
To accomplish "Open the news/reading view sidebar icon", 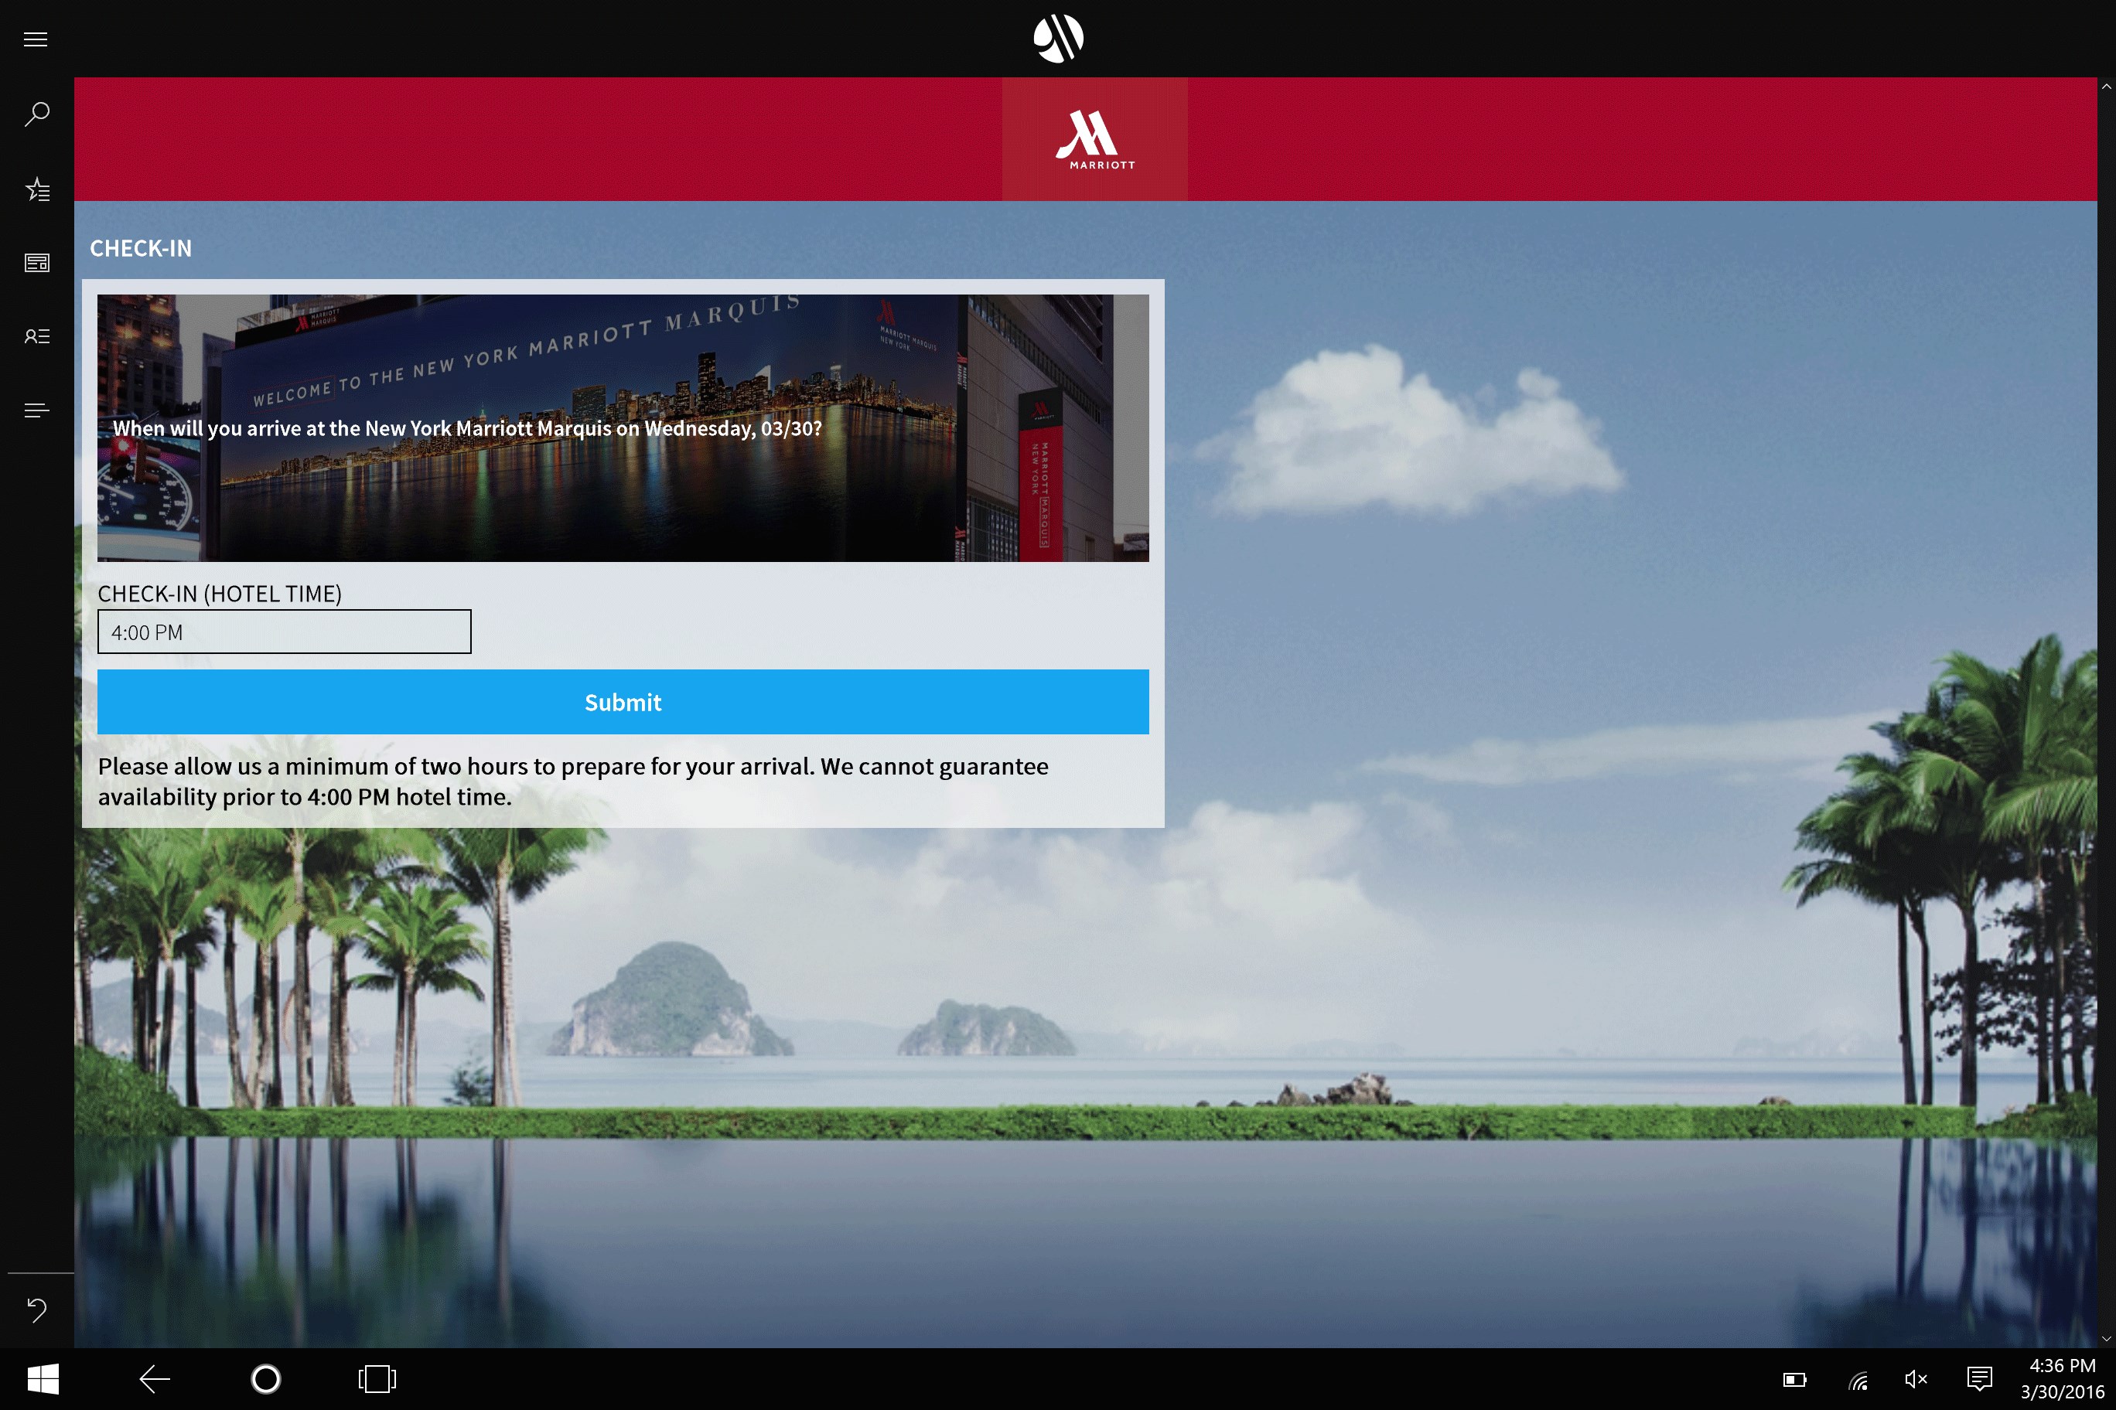I will coord(36,263).
